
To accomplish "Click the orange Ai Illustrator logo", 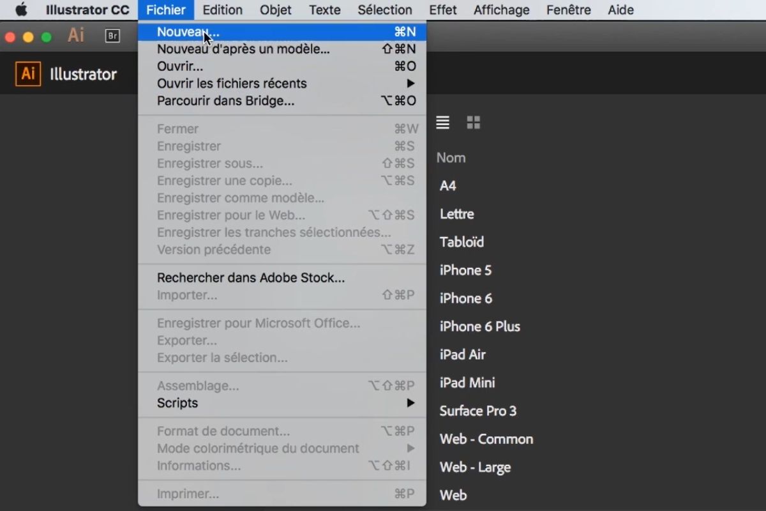I will (x=28, y=73).
